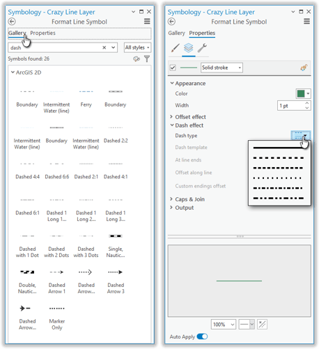This screenshot has height=349, width=319.
Task: Choose the Dashed Arrow 1 symbol
Action: point(57,282)
